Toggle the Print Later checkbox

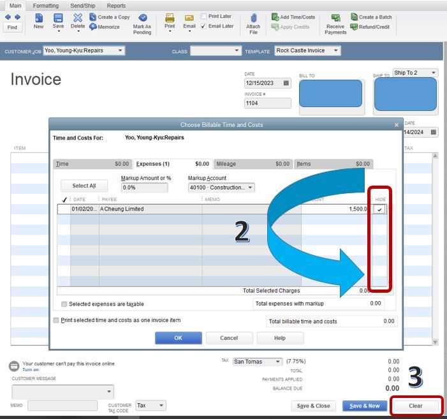(203, 16)
